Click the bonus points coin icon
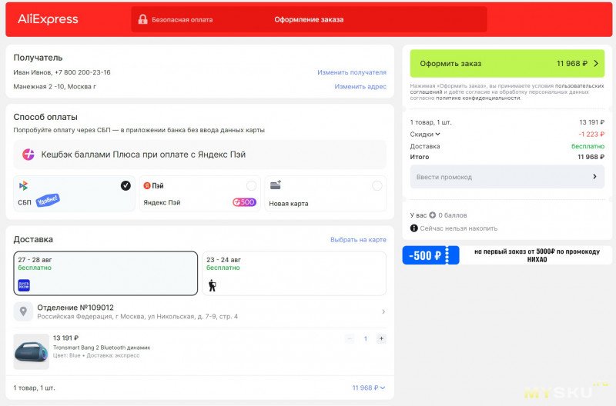Image resolution: width=616 pixels, height=406 pixels. pyautogui.click(x=433, y=215)
